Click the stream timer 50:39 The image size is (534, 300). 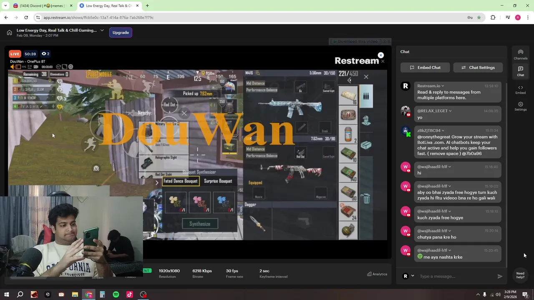tap(30, 54)
